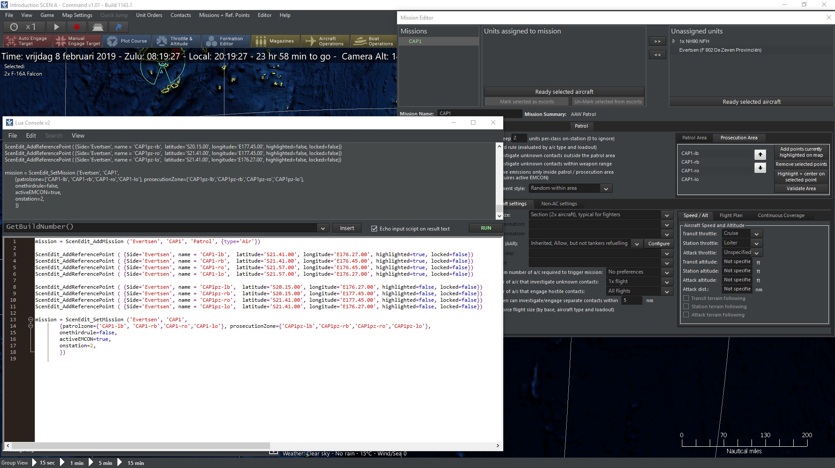Switch to the Non-AC settings tab
This screenshot has height=468, width=835.
tap(559, 204)
